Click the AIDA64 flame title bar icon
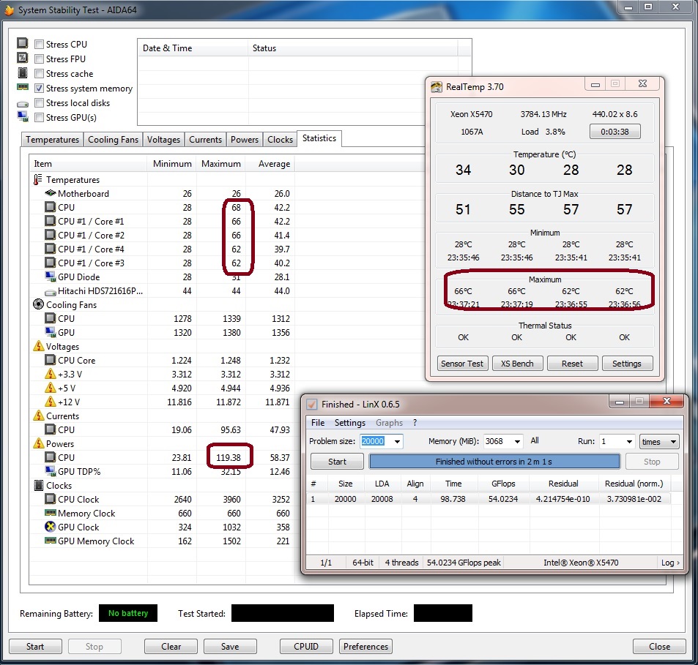Screen dimensions: 698x665 coord(9,10)
